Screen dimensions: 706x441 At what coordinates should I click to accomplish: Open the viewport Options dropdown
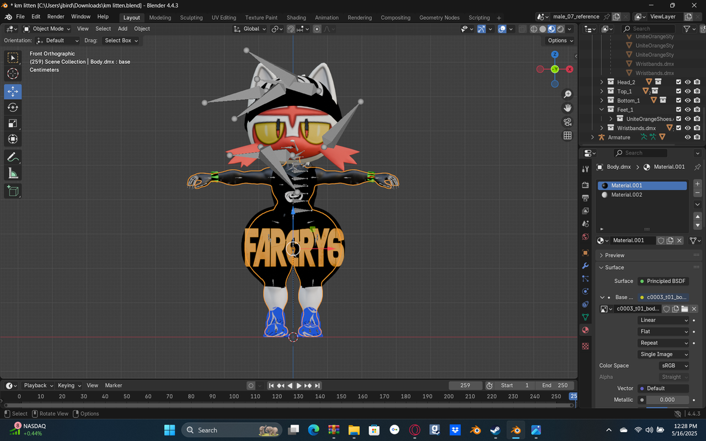(560, 40)
